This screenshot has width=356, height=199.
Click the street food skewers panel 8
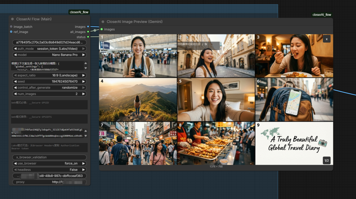(216, 143)
